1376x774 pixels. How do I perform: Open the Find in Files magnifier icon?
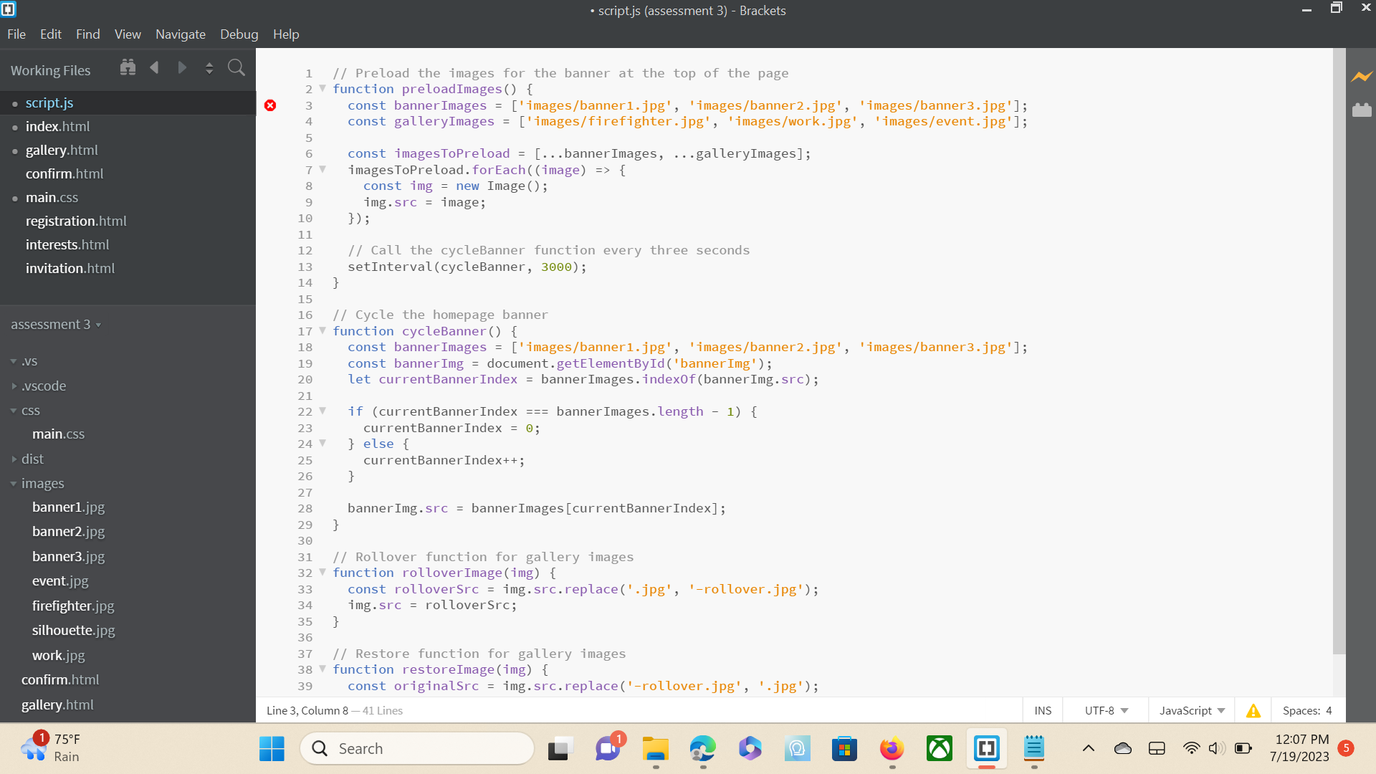click(x=236, y=68)
